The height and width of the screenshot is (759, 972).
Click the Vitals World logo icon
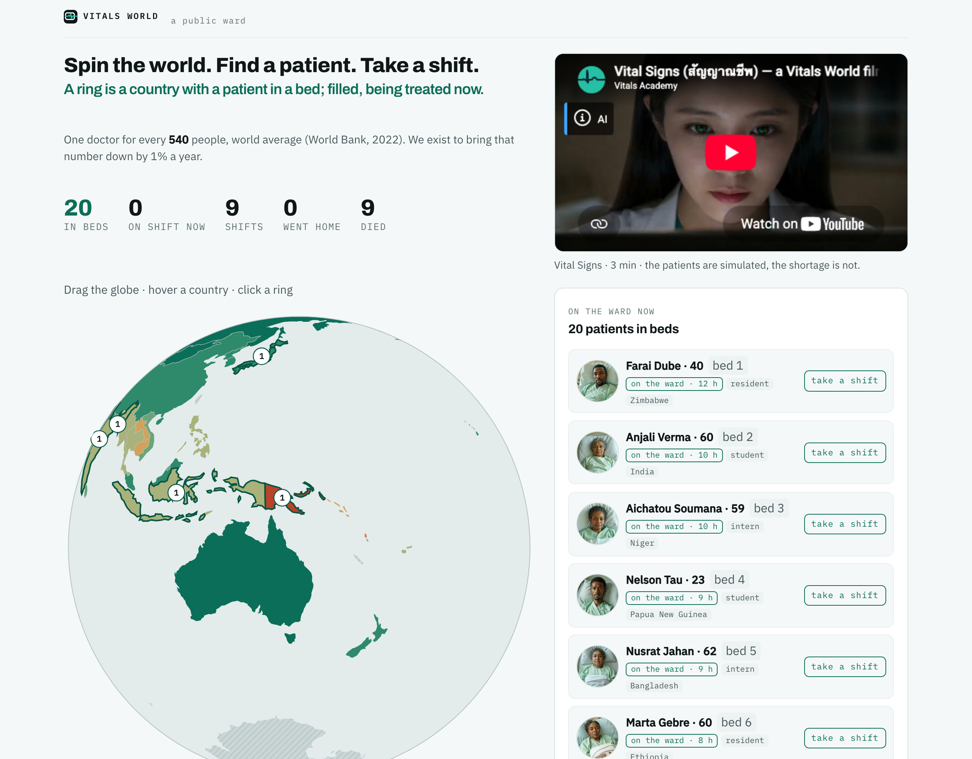pos(70,16)
